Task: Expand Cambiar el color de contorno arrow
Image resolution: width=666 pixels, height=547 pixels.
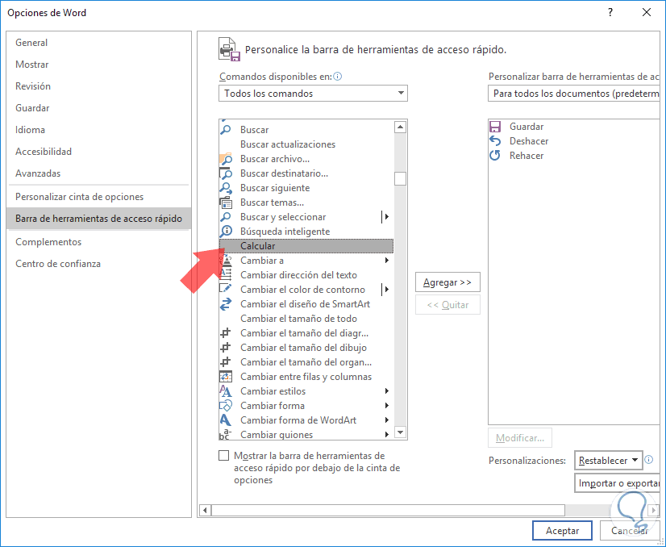Action: point(386,289)
